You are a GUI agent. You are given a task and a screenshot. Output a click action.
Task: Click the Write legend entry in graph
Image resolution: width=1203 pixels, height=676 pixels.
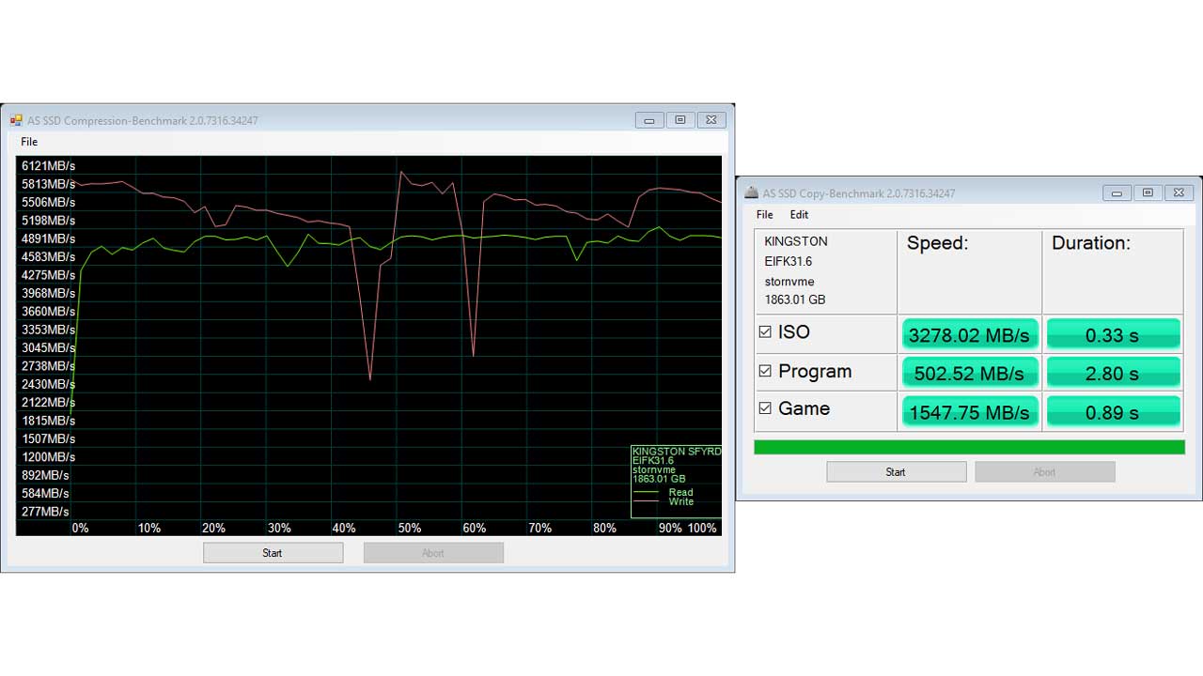(x=664, y=501)
